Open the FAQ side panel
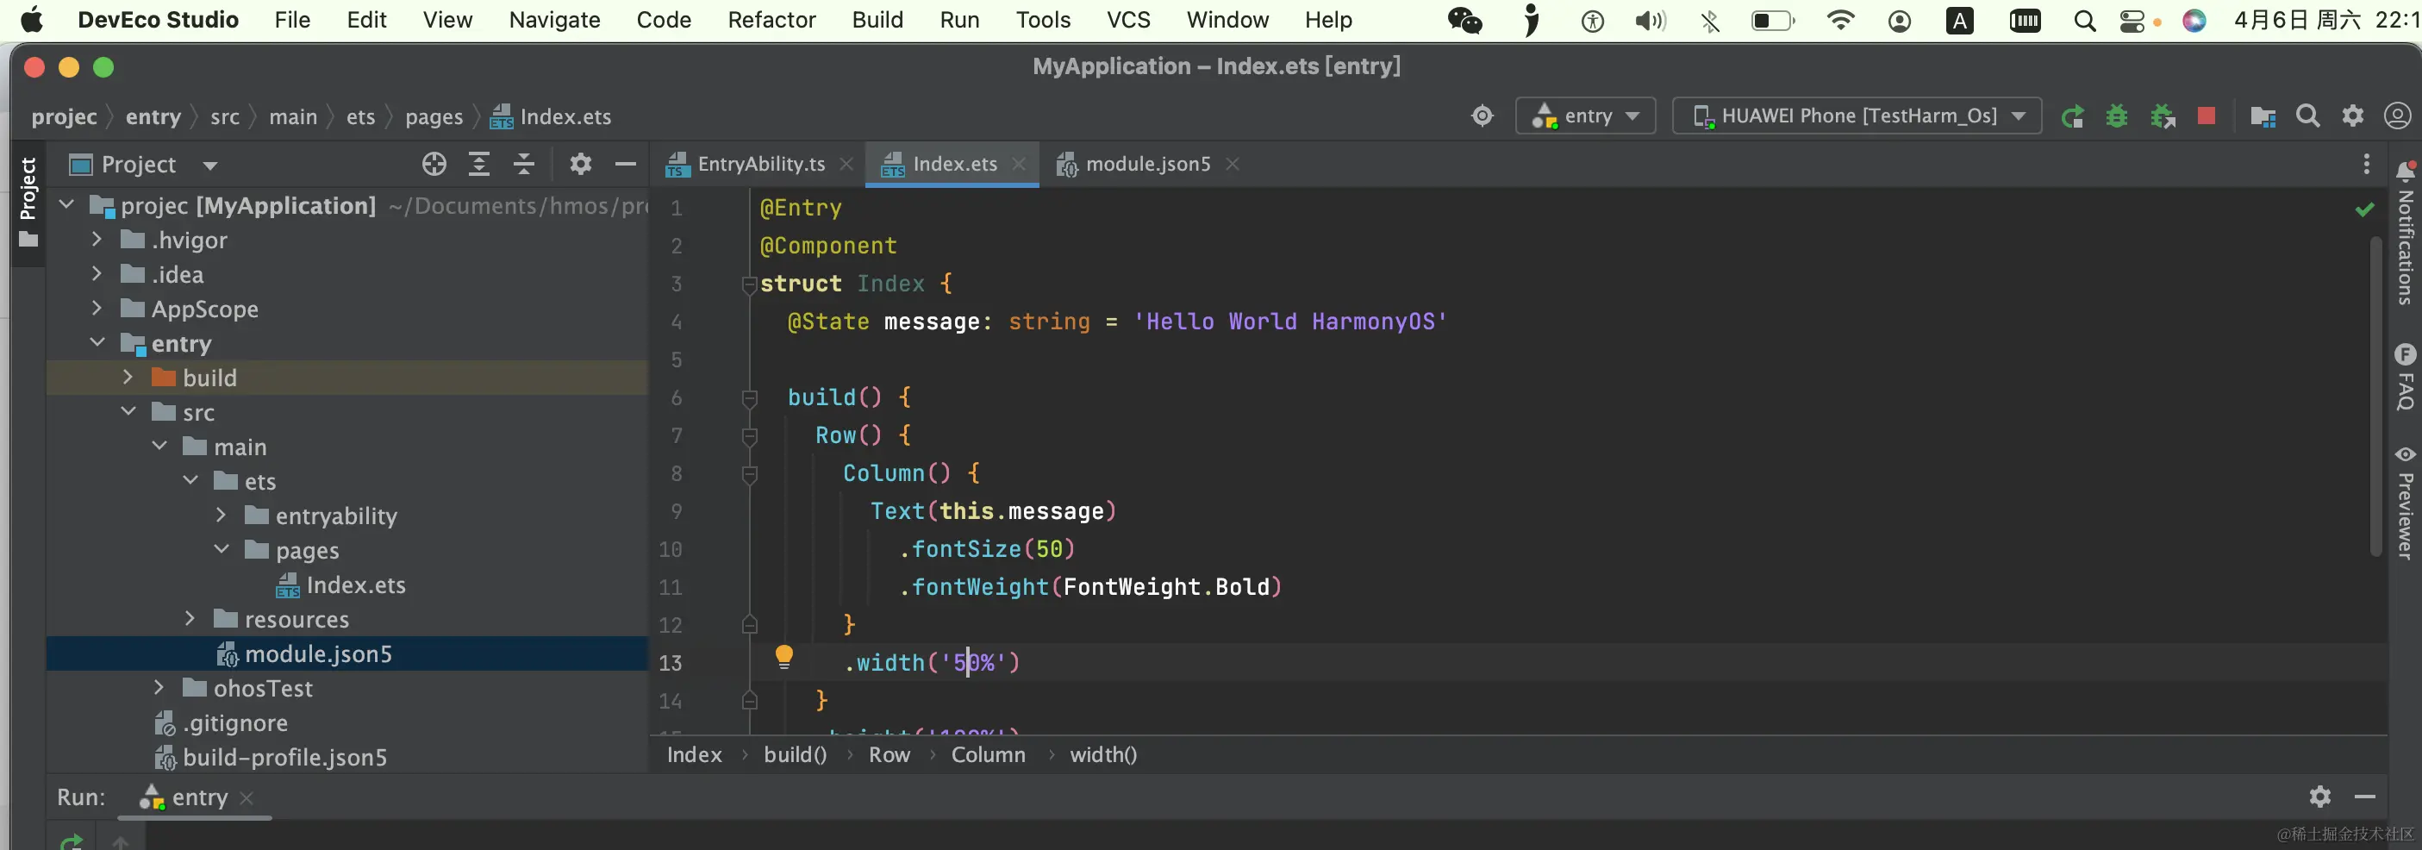 (2405, 377)
